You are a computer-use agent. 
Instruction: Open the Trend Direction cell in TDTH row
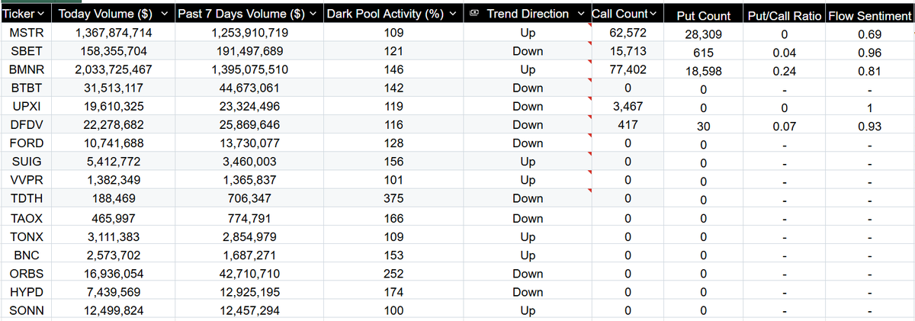tap(528, 198)
